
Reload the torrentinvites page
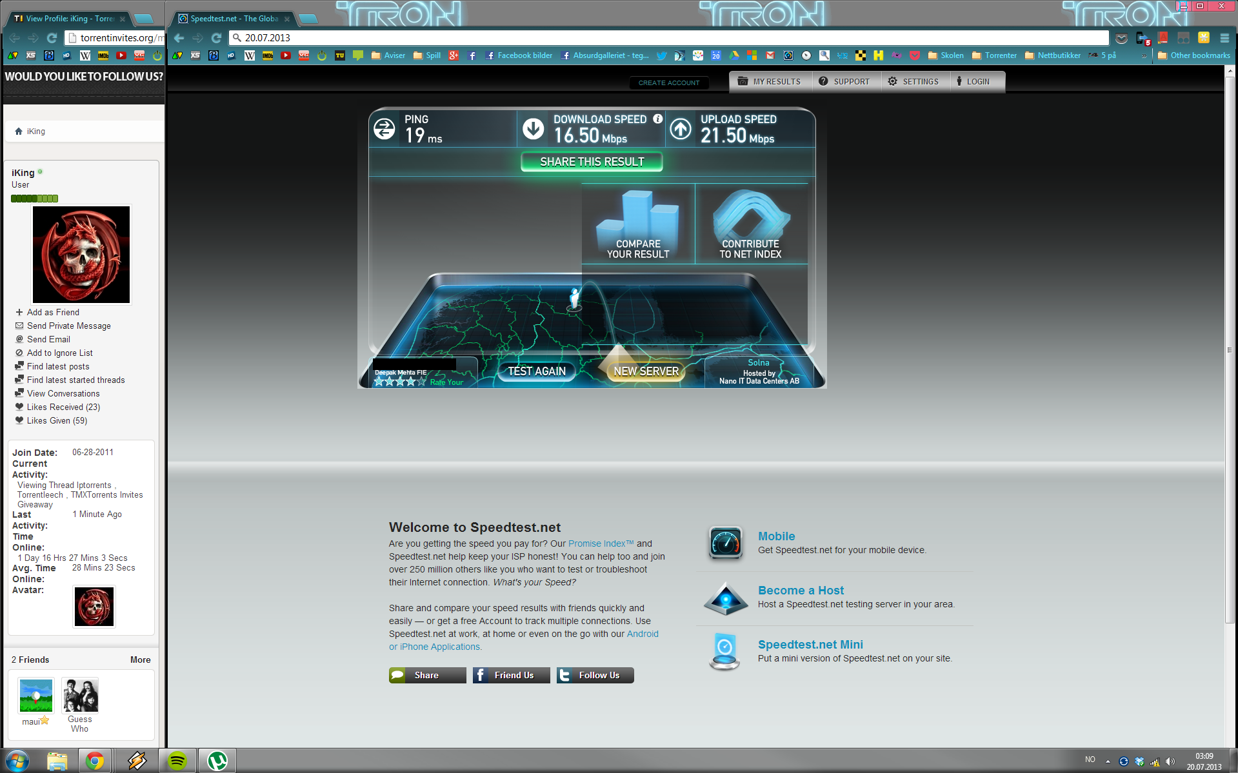(x=52, y=38)
